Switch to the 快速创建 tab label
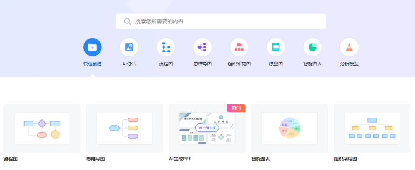Screen dimensions: 415x170 pyautogui.click(x=92, y=64)
